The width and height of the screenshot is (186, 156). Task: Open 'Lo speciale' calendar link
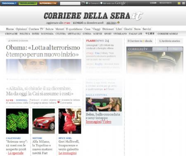16,153
